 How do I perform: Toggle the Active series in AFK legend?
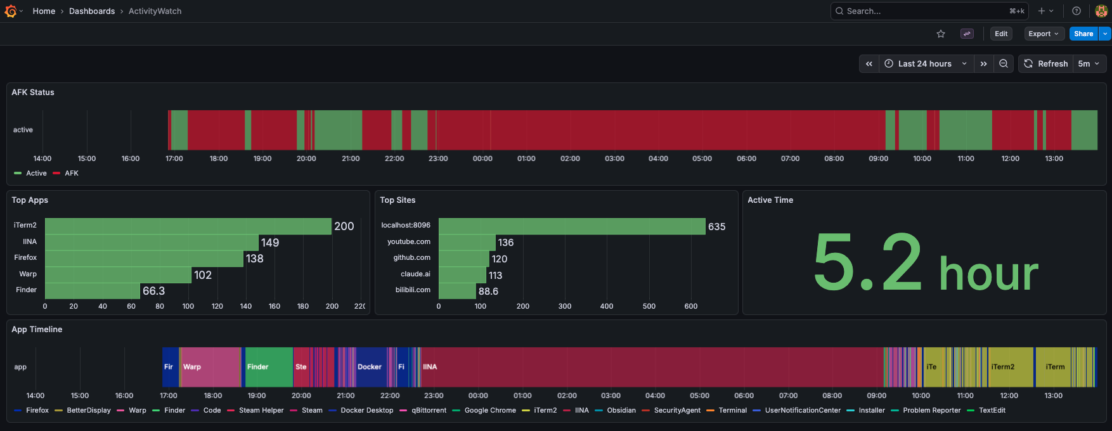[36, 173]
